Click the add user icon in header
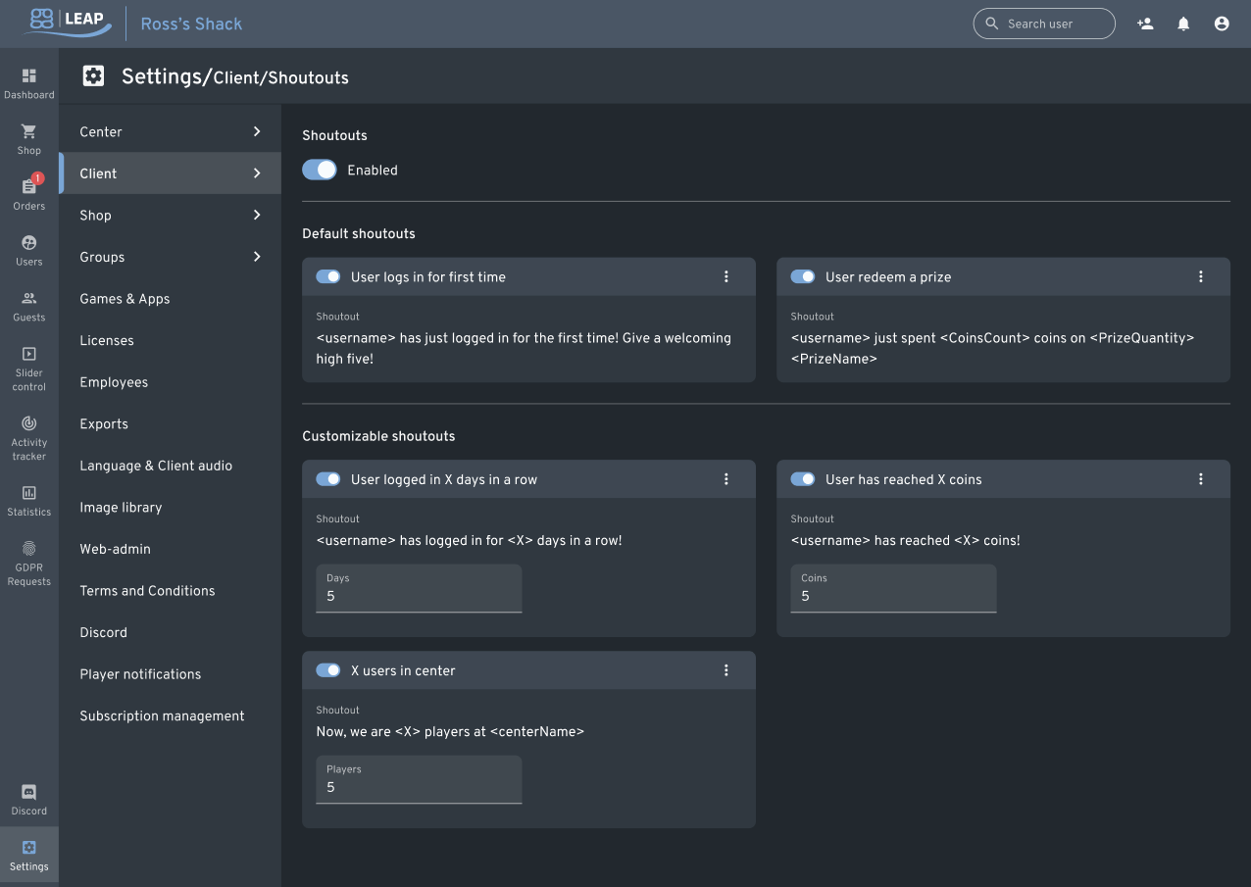Viewport: 1251px width, 887px height. click(x=1145, y=24)
